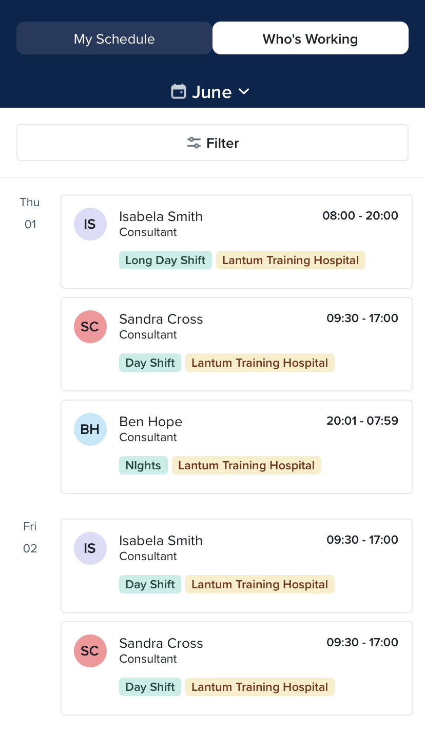The image size is (425, 735).
Task: Select the Thu 01 date label
Action: tap(30, 213)
